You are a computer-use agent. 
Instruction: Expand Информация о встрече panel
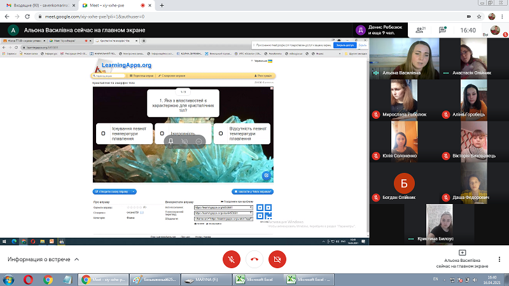pos(43,259)
